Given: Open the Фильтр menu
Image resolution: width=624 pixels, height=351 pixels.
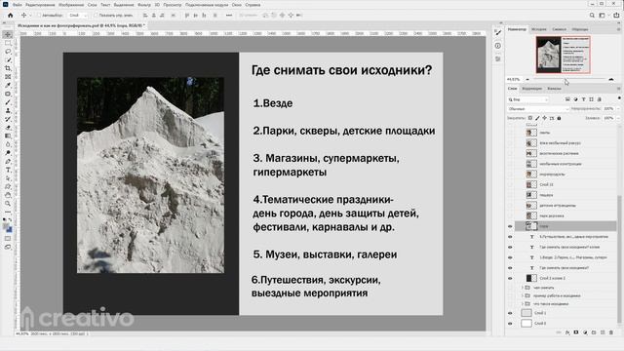Looking at the screenshot, I should (144, 5).
